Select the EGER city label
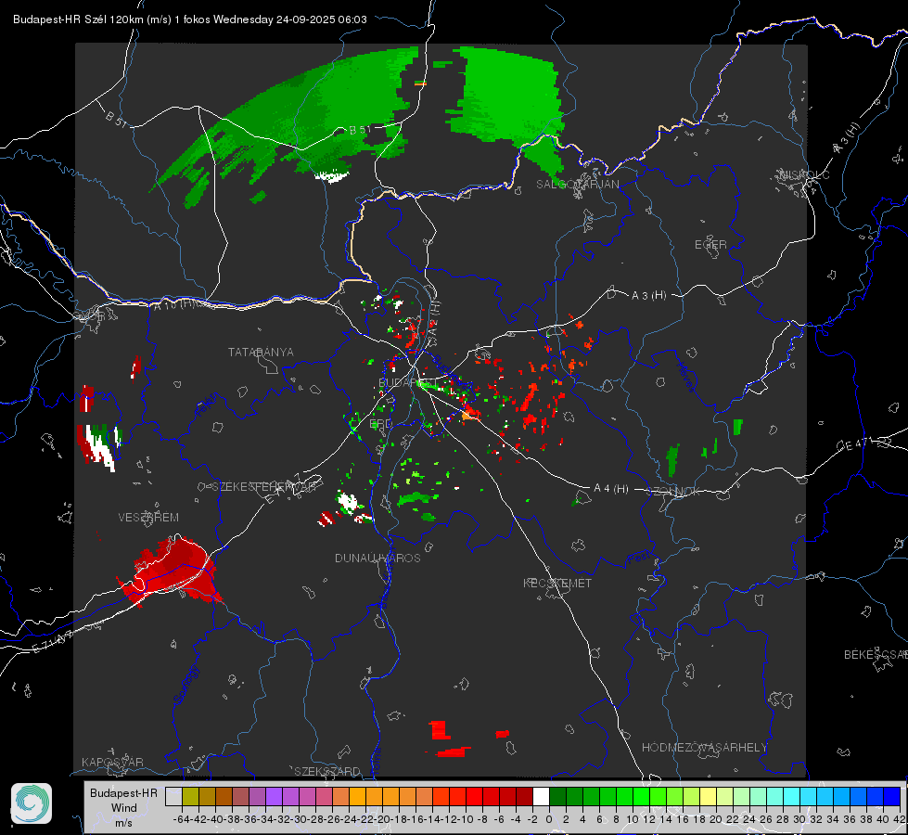This screenshot has width=908, height=835. tap(710, 245)
